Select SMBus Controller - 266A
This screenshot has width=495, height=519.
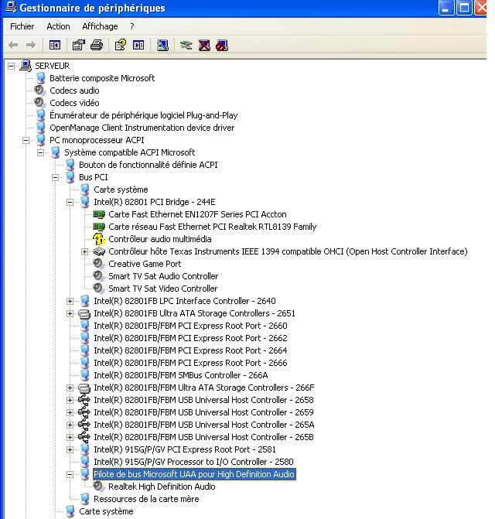pyautogui.click(x=181, y=375)
